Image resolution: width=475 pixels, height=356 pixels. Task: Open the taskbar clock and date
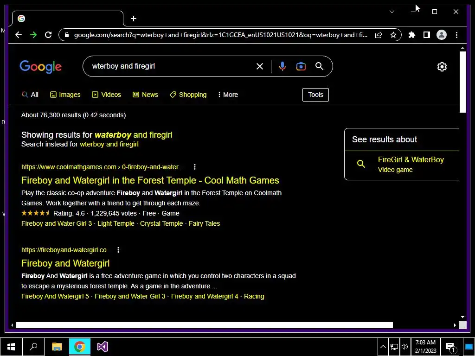pyautogui.click(x=425, y=347)
